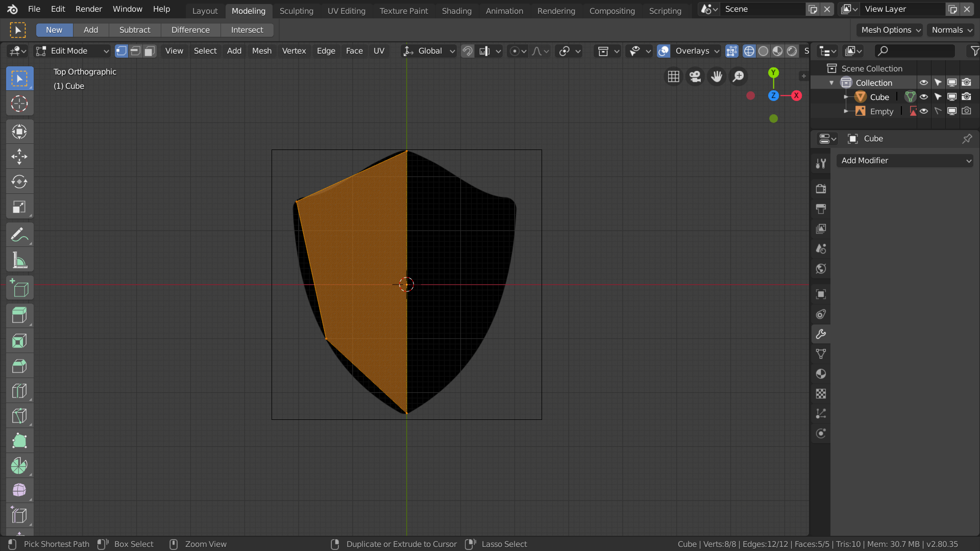Hide Cube object in viewport
980x551 pixels.
coord(924,97)
